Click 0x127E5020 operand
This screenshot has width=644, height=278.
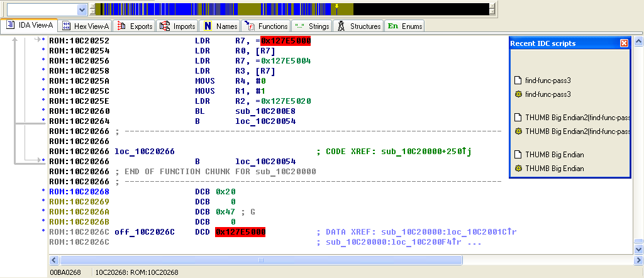coord(286,101)
